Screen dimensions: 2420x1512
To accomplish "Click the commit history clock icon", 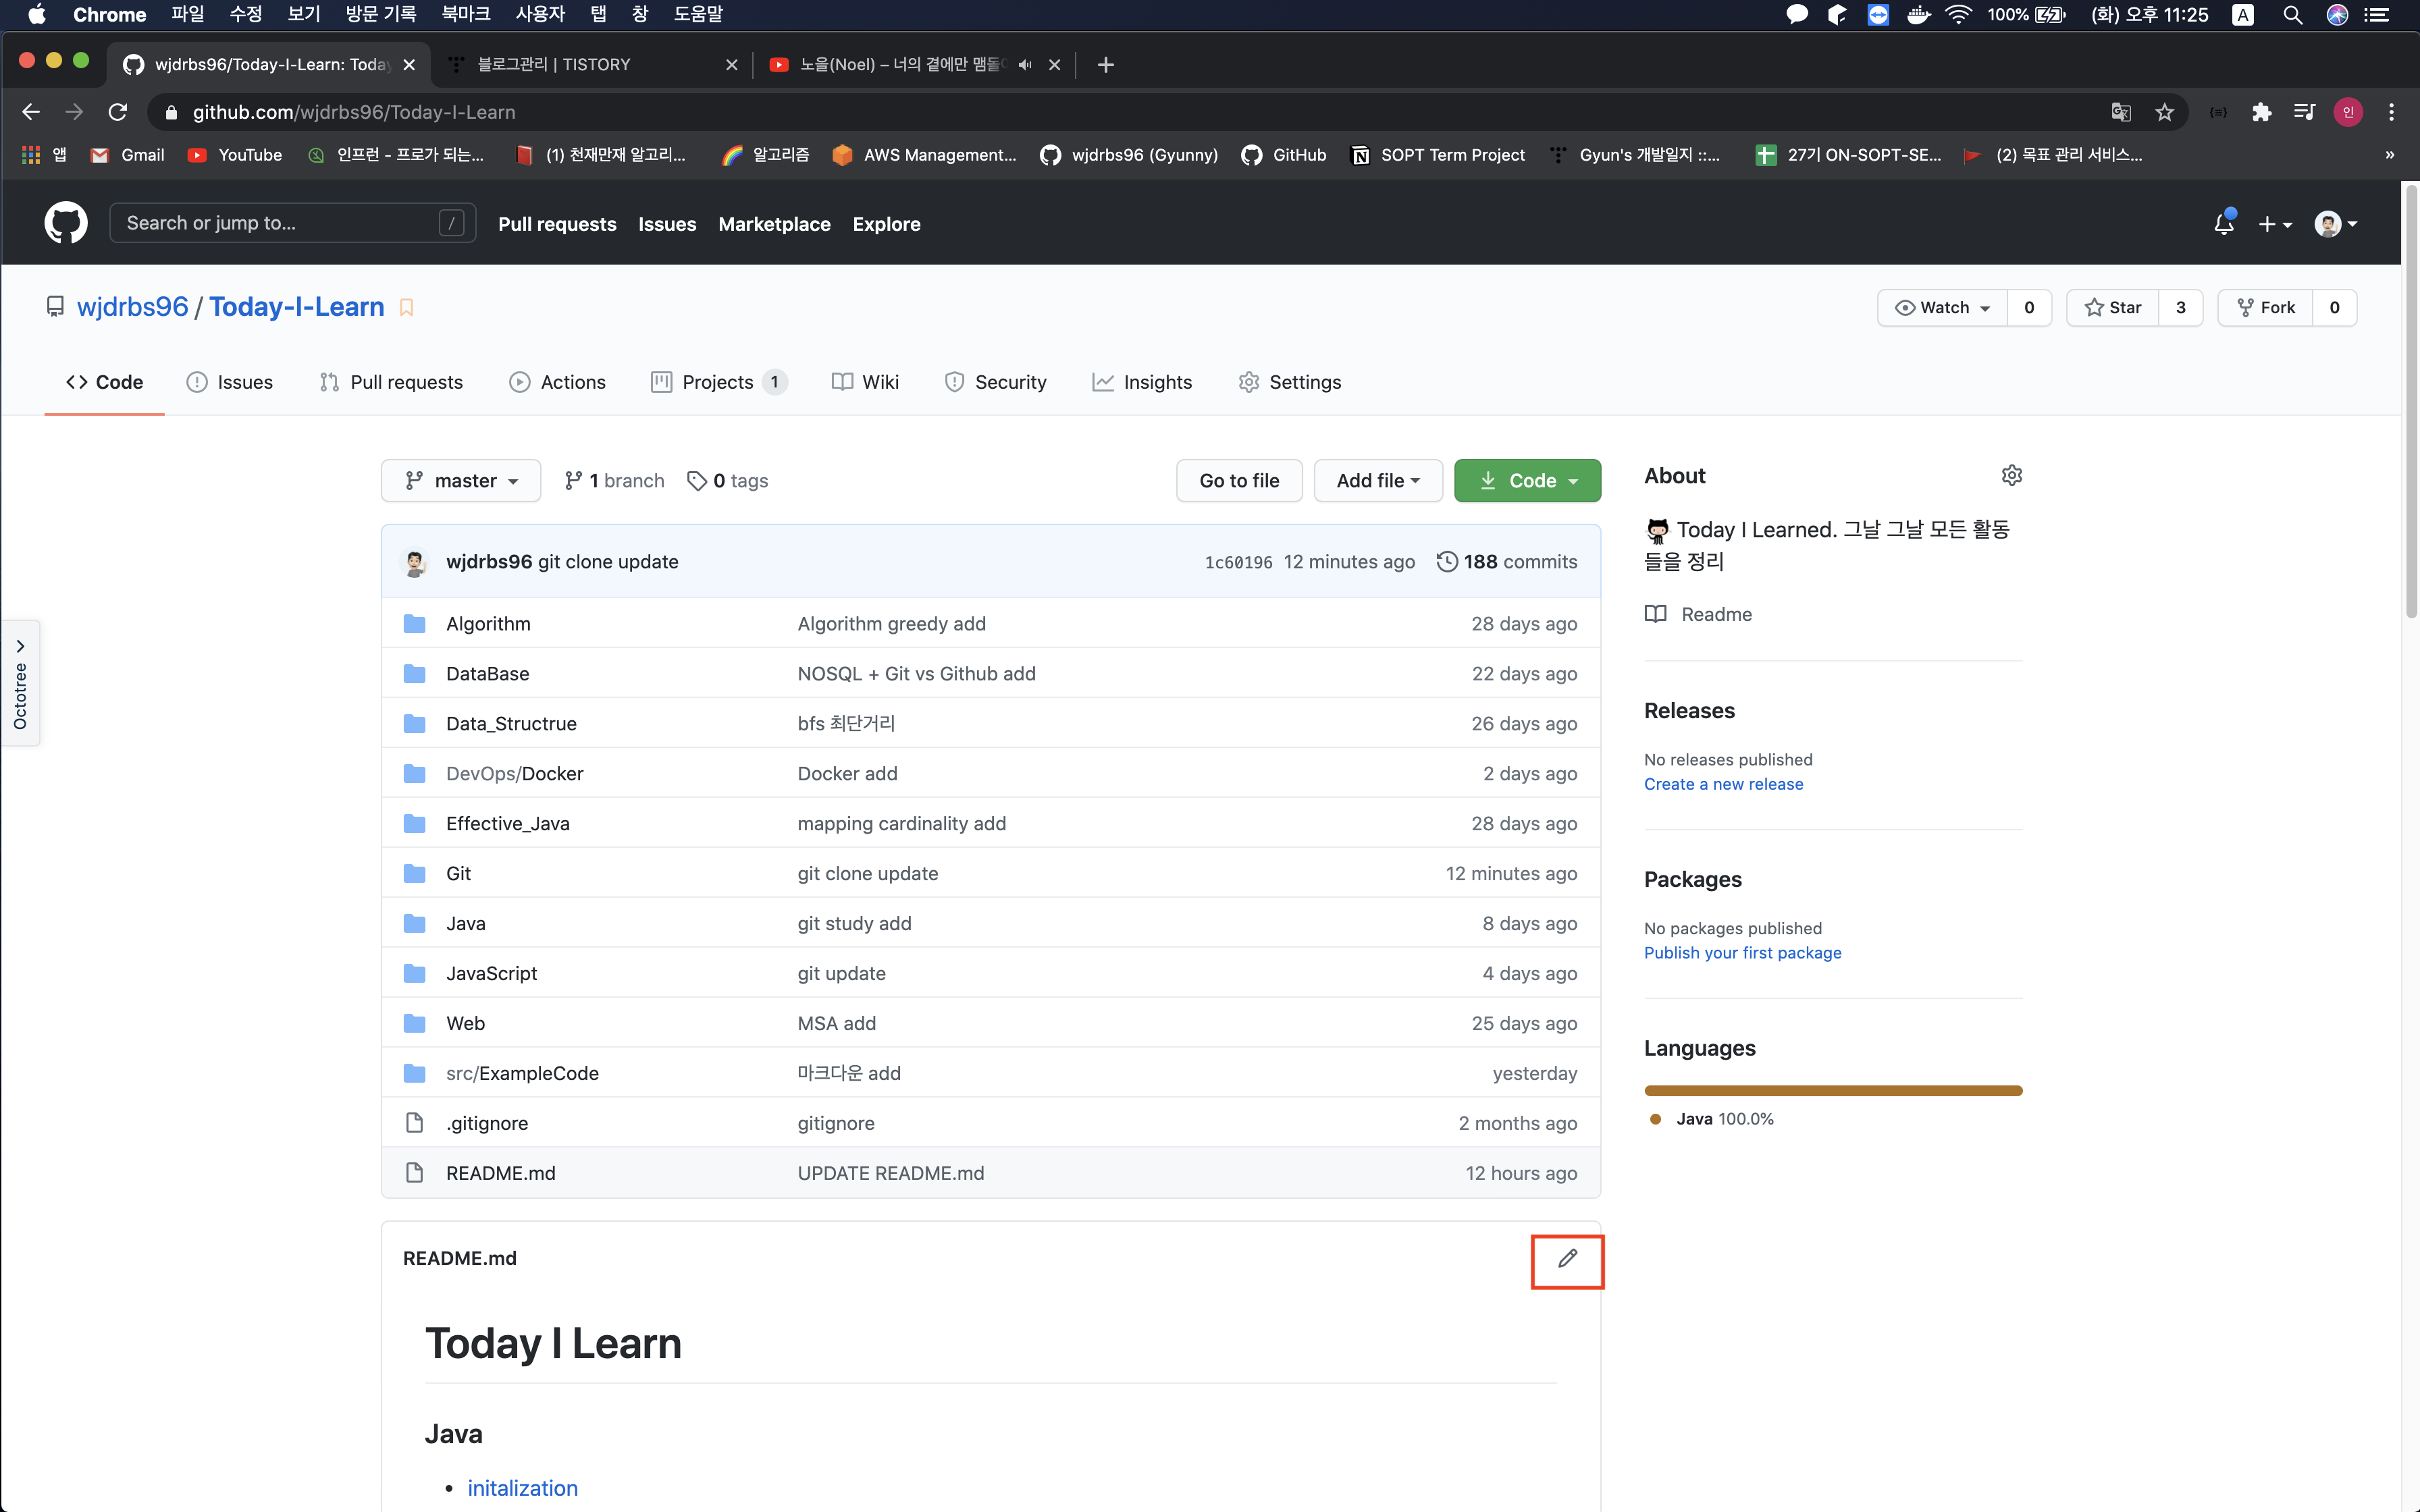I will click(x=1446, y=562).
